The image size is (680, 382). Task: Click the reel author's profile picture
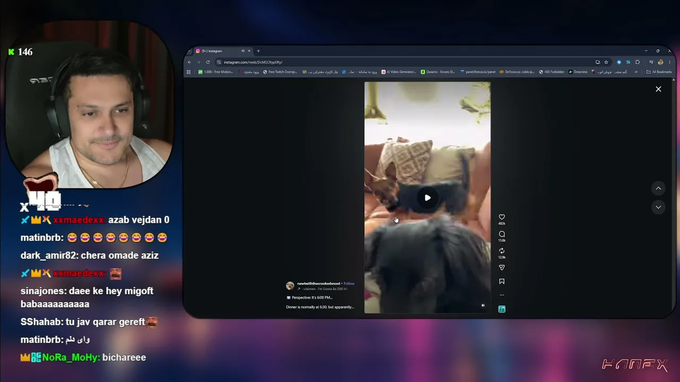point(290,285)
